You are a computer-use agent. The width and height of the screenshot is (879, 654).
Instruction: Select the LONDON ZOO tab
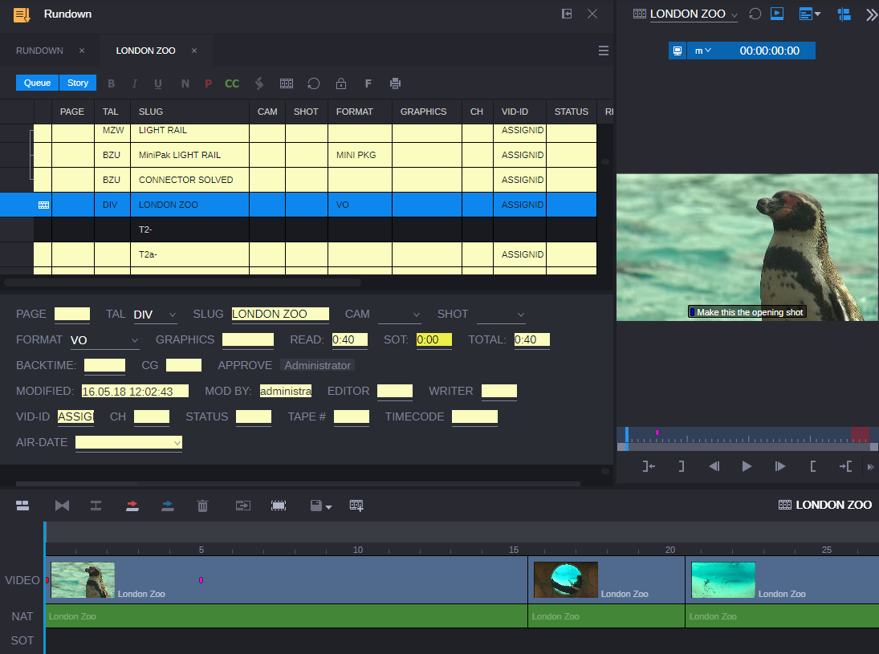coord(146,51)
